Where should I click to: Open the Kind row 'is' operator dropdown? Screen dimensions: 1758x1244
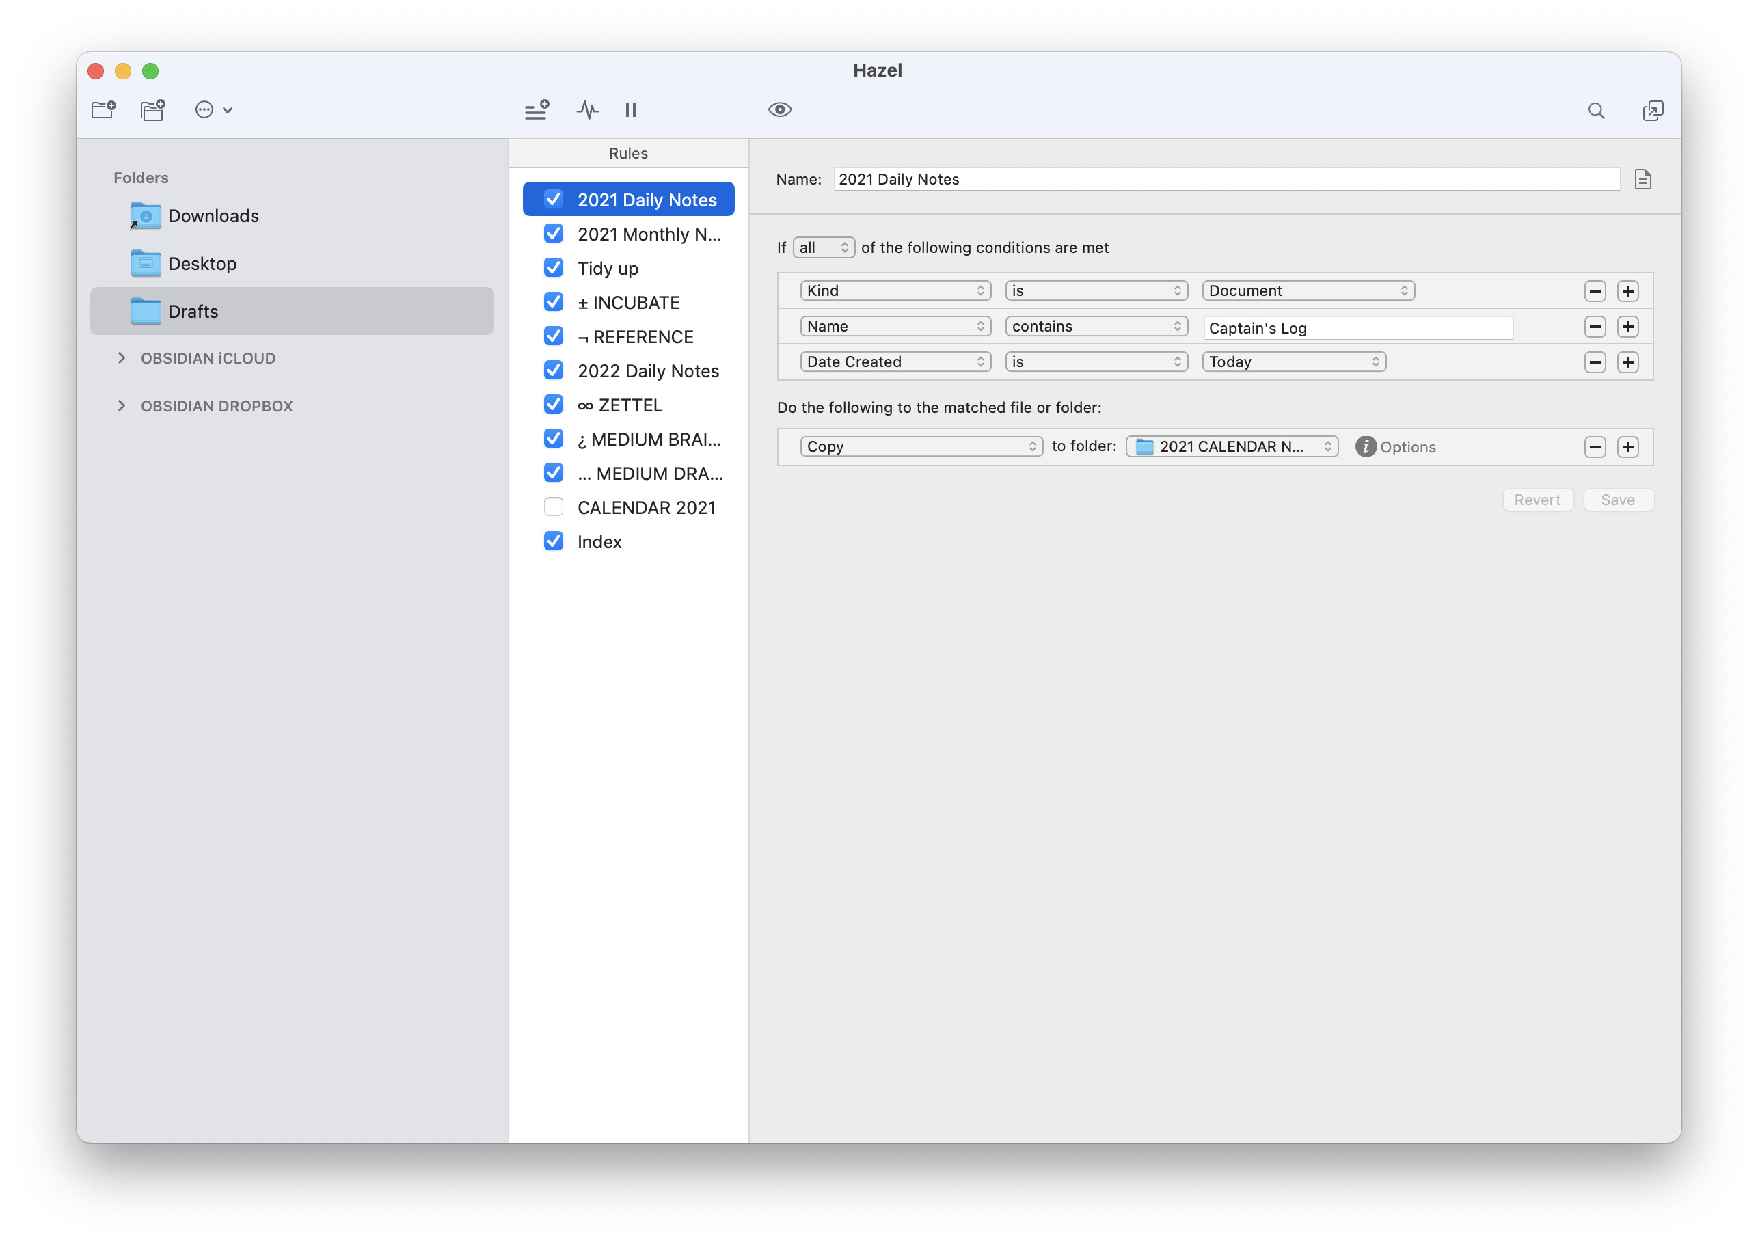point(1096,290)
